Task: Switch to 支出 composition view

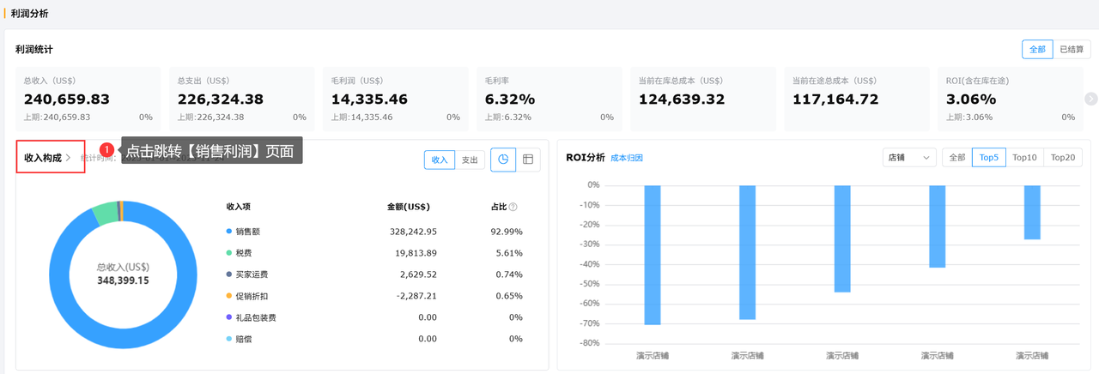Action: point(470,160)
